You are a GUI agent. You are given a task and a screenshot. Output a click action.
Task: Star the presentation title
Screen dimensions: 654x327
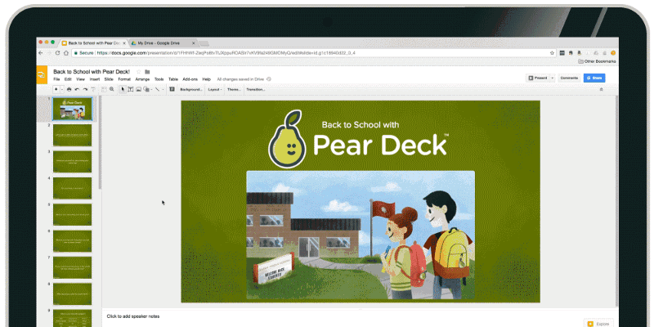(139, 72)
